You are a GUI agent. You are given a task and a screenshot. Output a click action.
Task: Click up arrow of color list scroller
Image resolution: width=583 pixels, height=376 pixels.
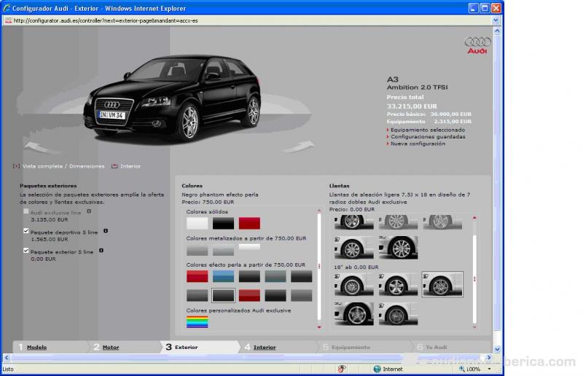tap(319, 211)
